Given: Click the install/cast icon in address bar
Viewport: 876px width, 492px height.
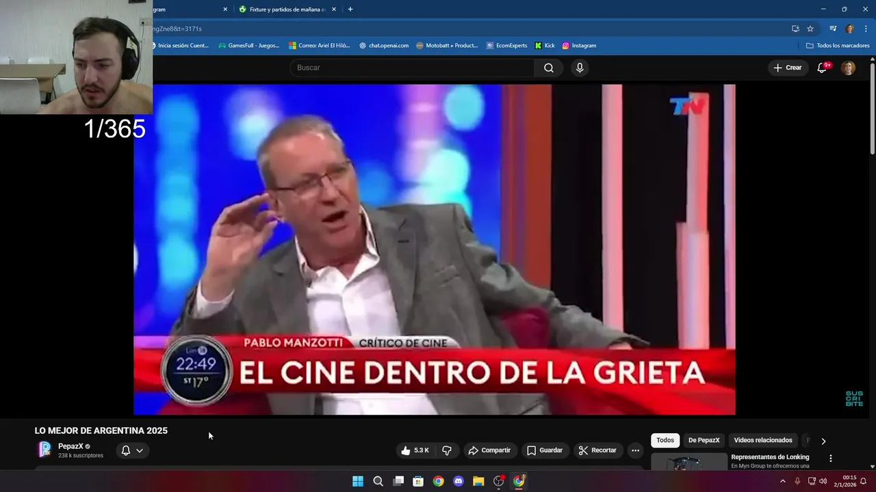Looking at the screenshot, I should tap(795, 29).
